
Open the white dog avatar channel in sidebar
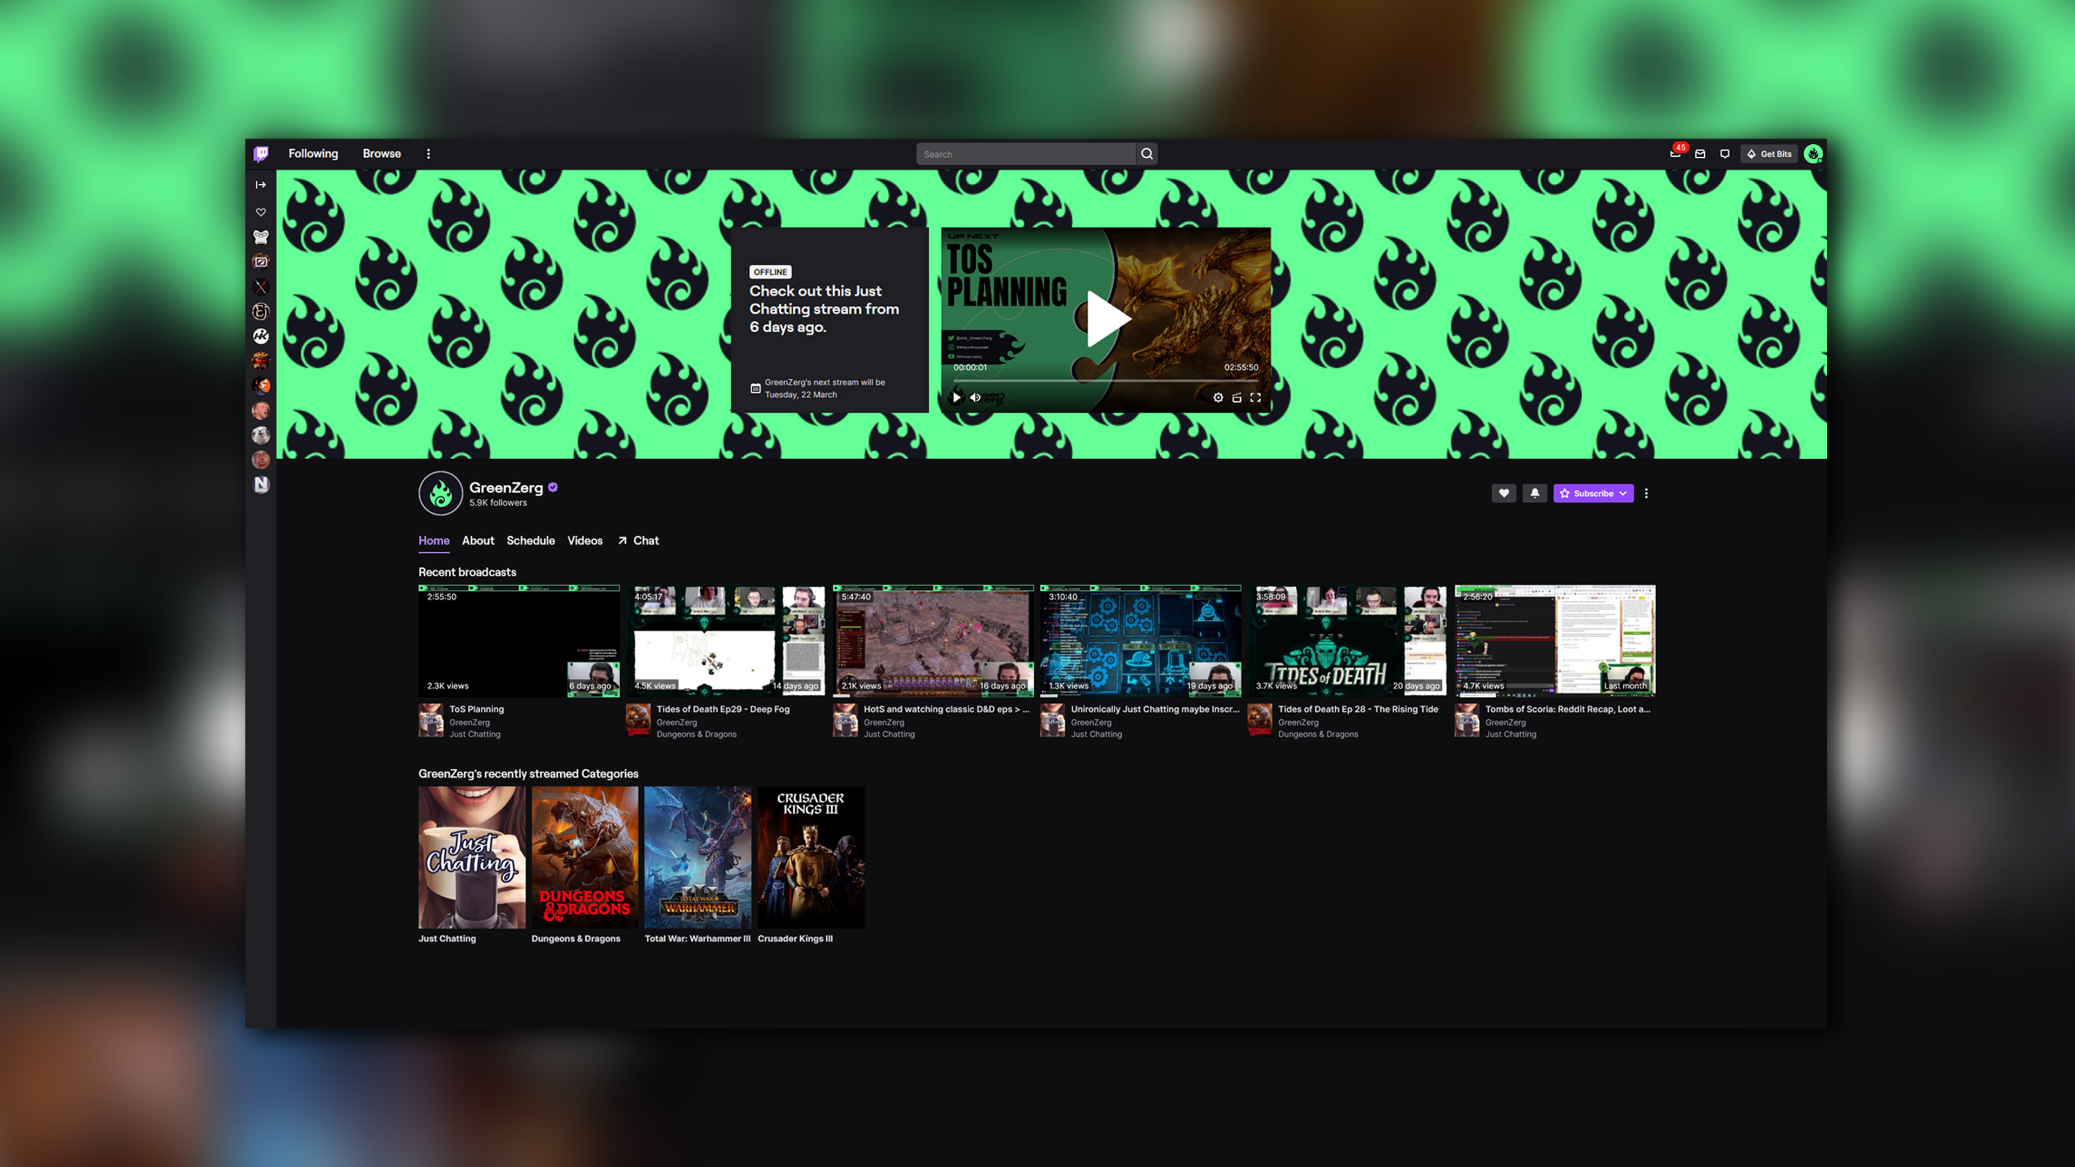pos(261,435)
